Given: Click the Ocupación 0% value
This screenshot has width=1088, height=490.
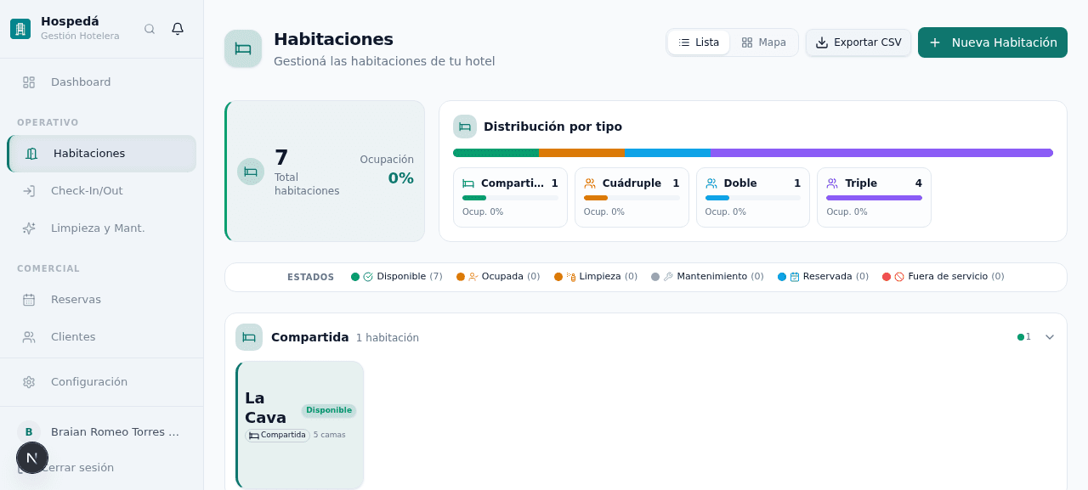Looking at the screenshot, I should coord(400,178).
